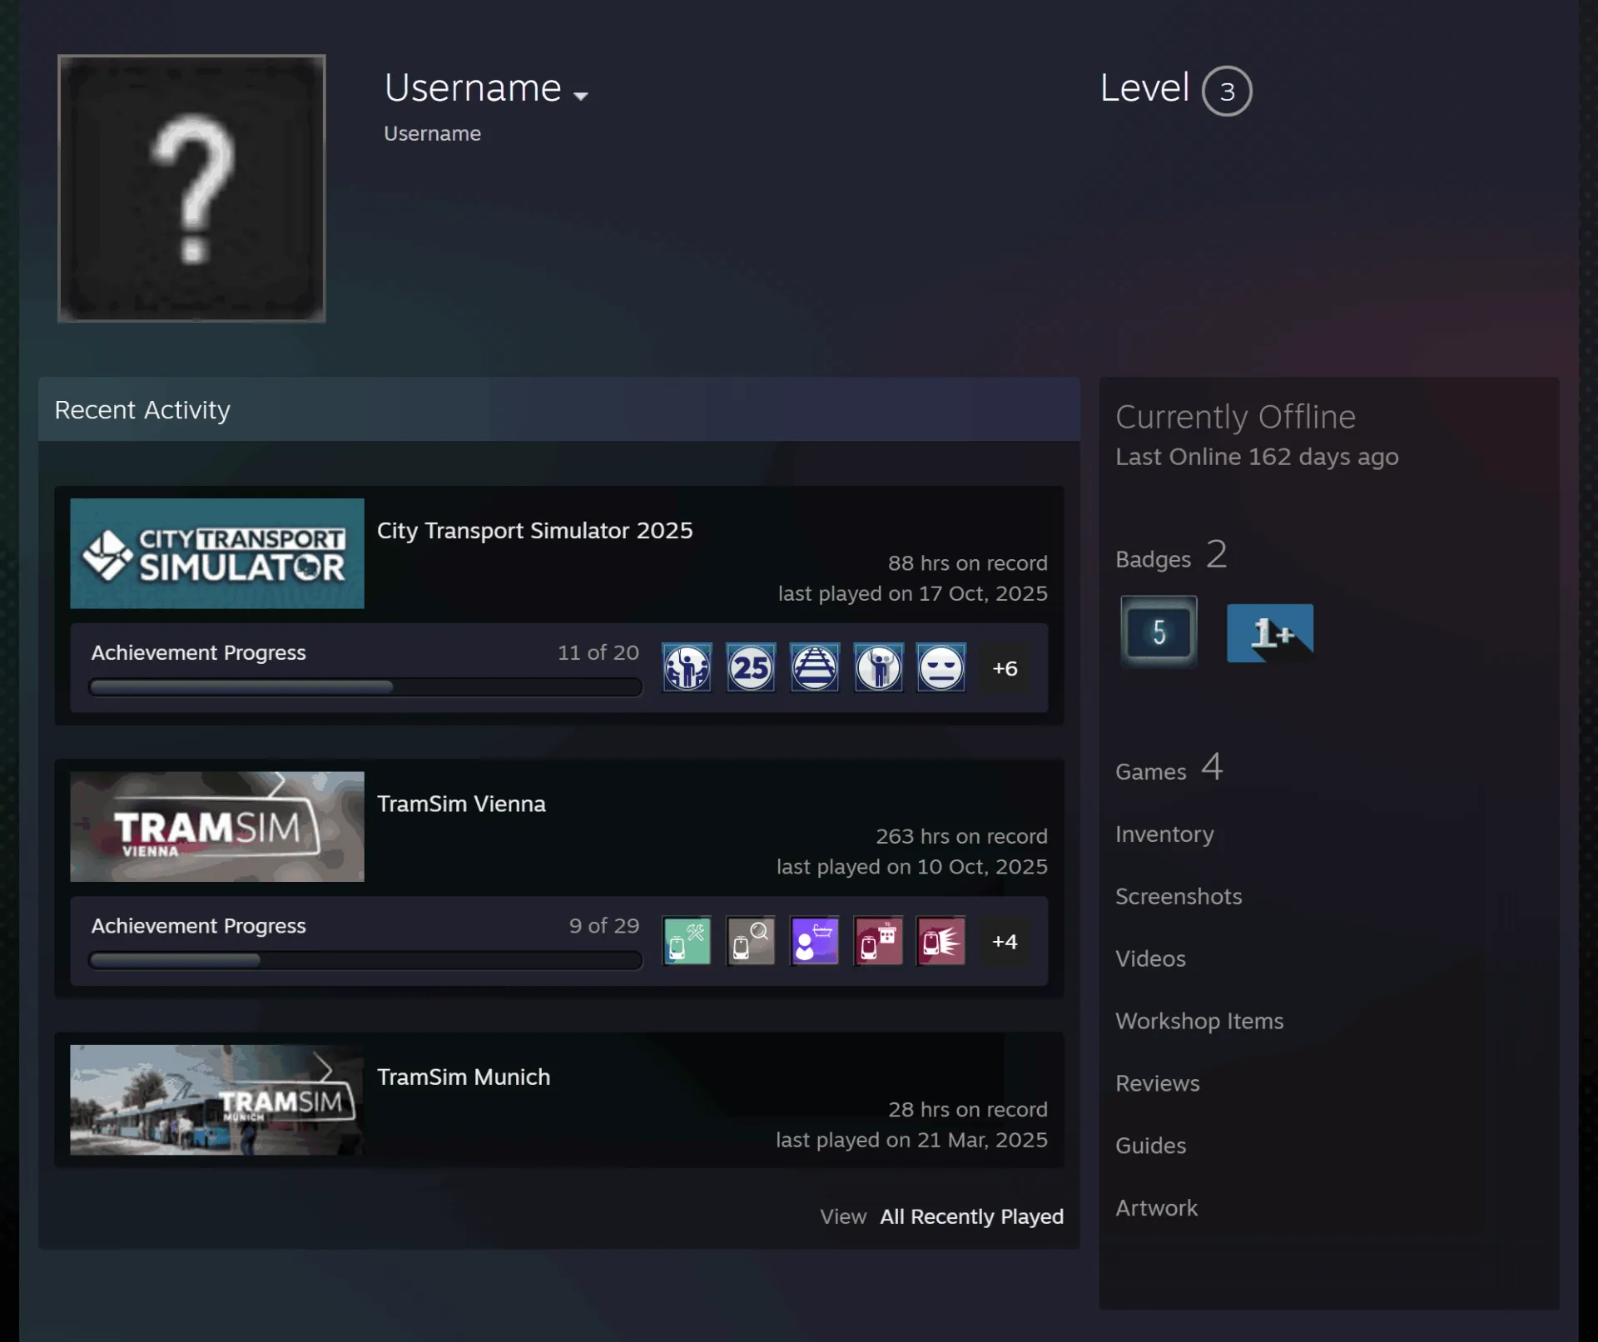Screen dimensions: 1598x1342
Task: Click 'Last Online 162 days ago' text
Action: click(x=1257, y=457)
